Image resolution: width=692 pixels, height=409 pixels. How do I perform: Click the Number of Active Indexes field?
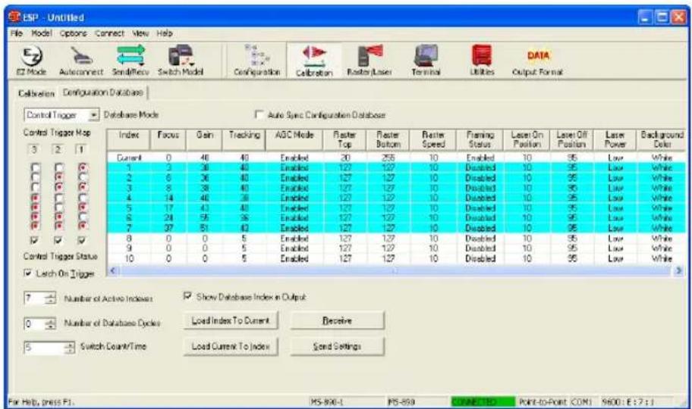pos(36,298)
